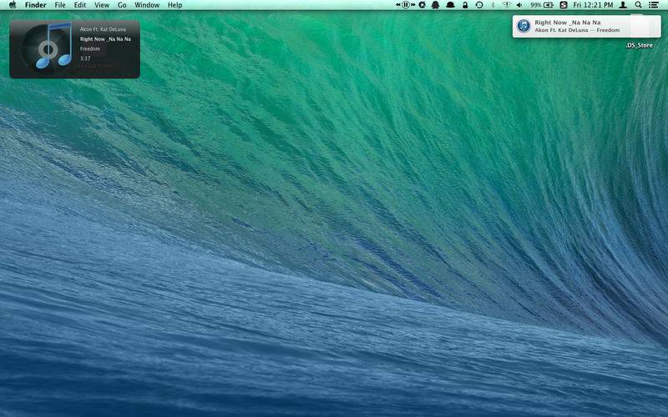Image resolution: width=668 pixels, height=417 pixels.
Task: Open the Apple menu
Action: [x=13, y=5]
